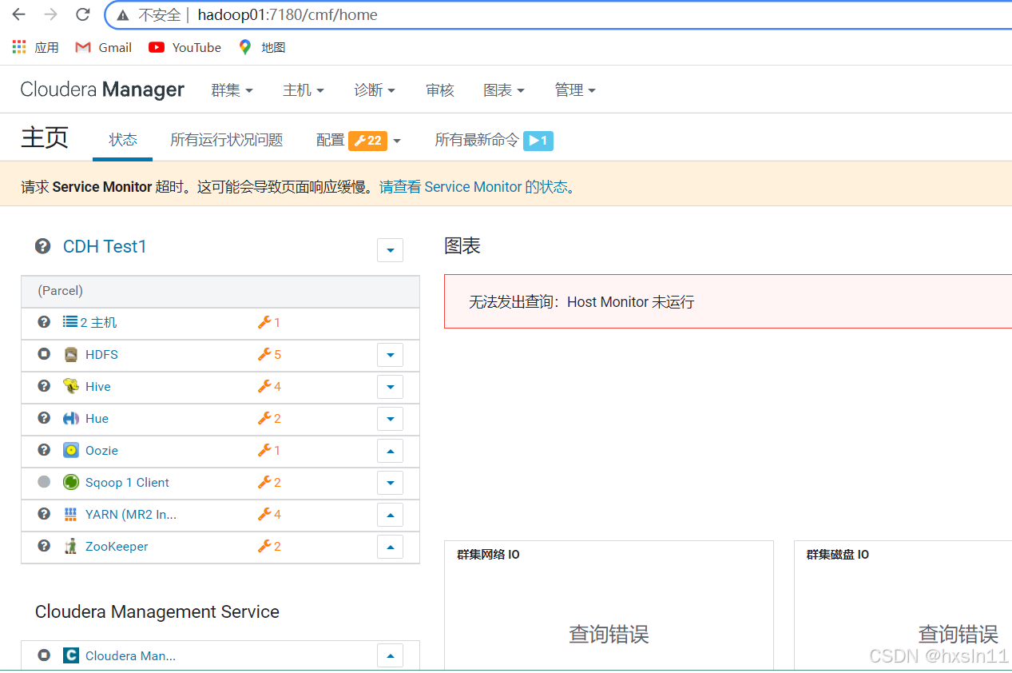Open the YARN actions dropdown arrow
1012x673 pixels.
(390, 515)
